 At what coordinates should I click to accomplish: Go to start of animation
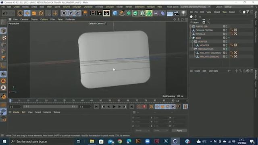click(96, 107)
